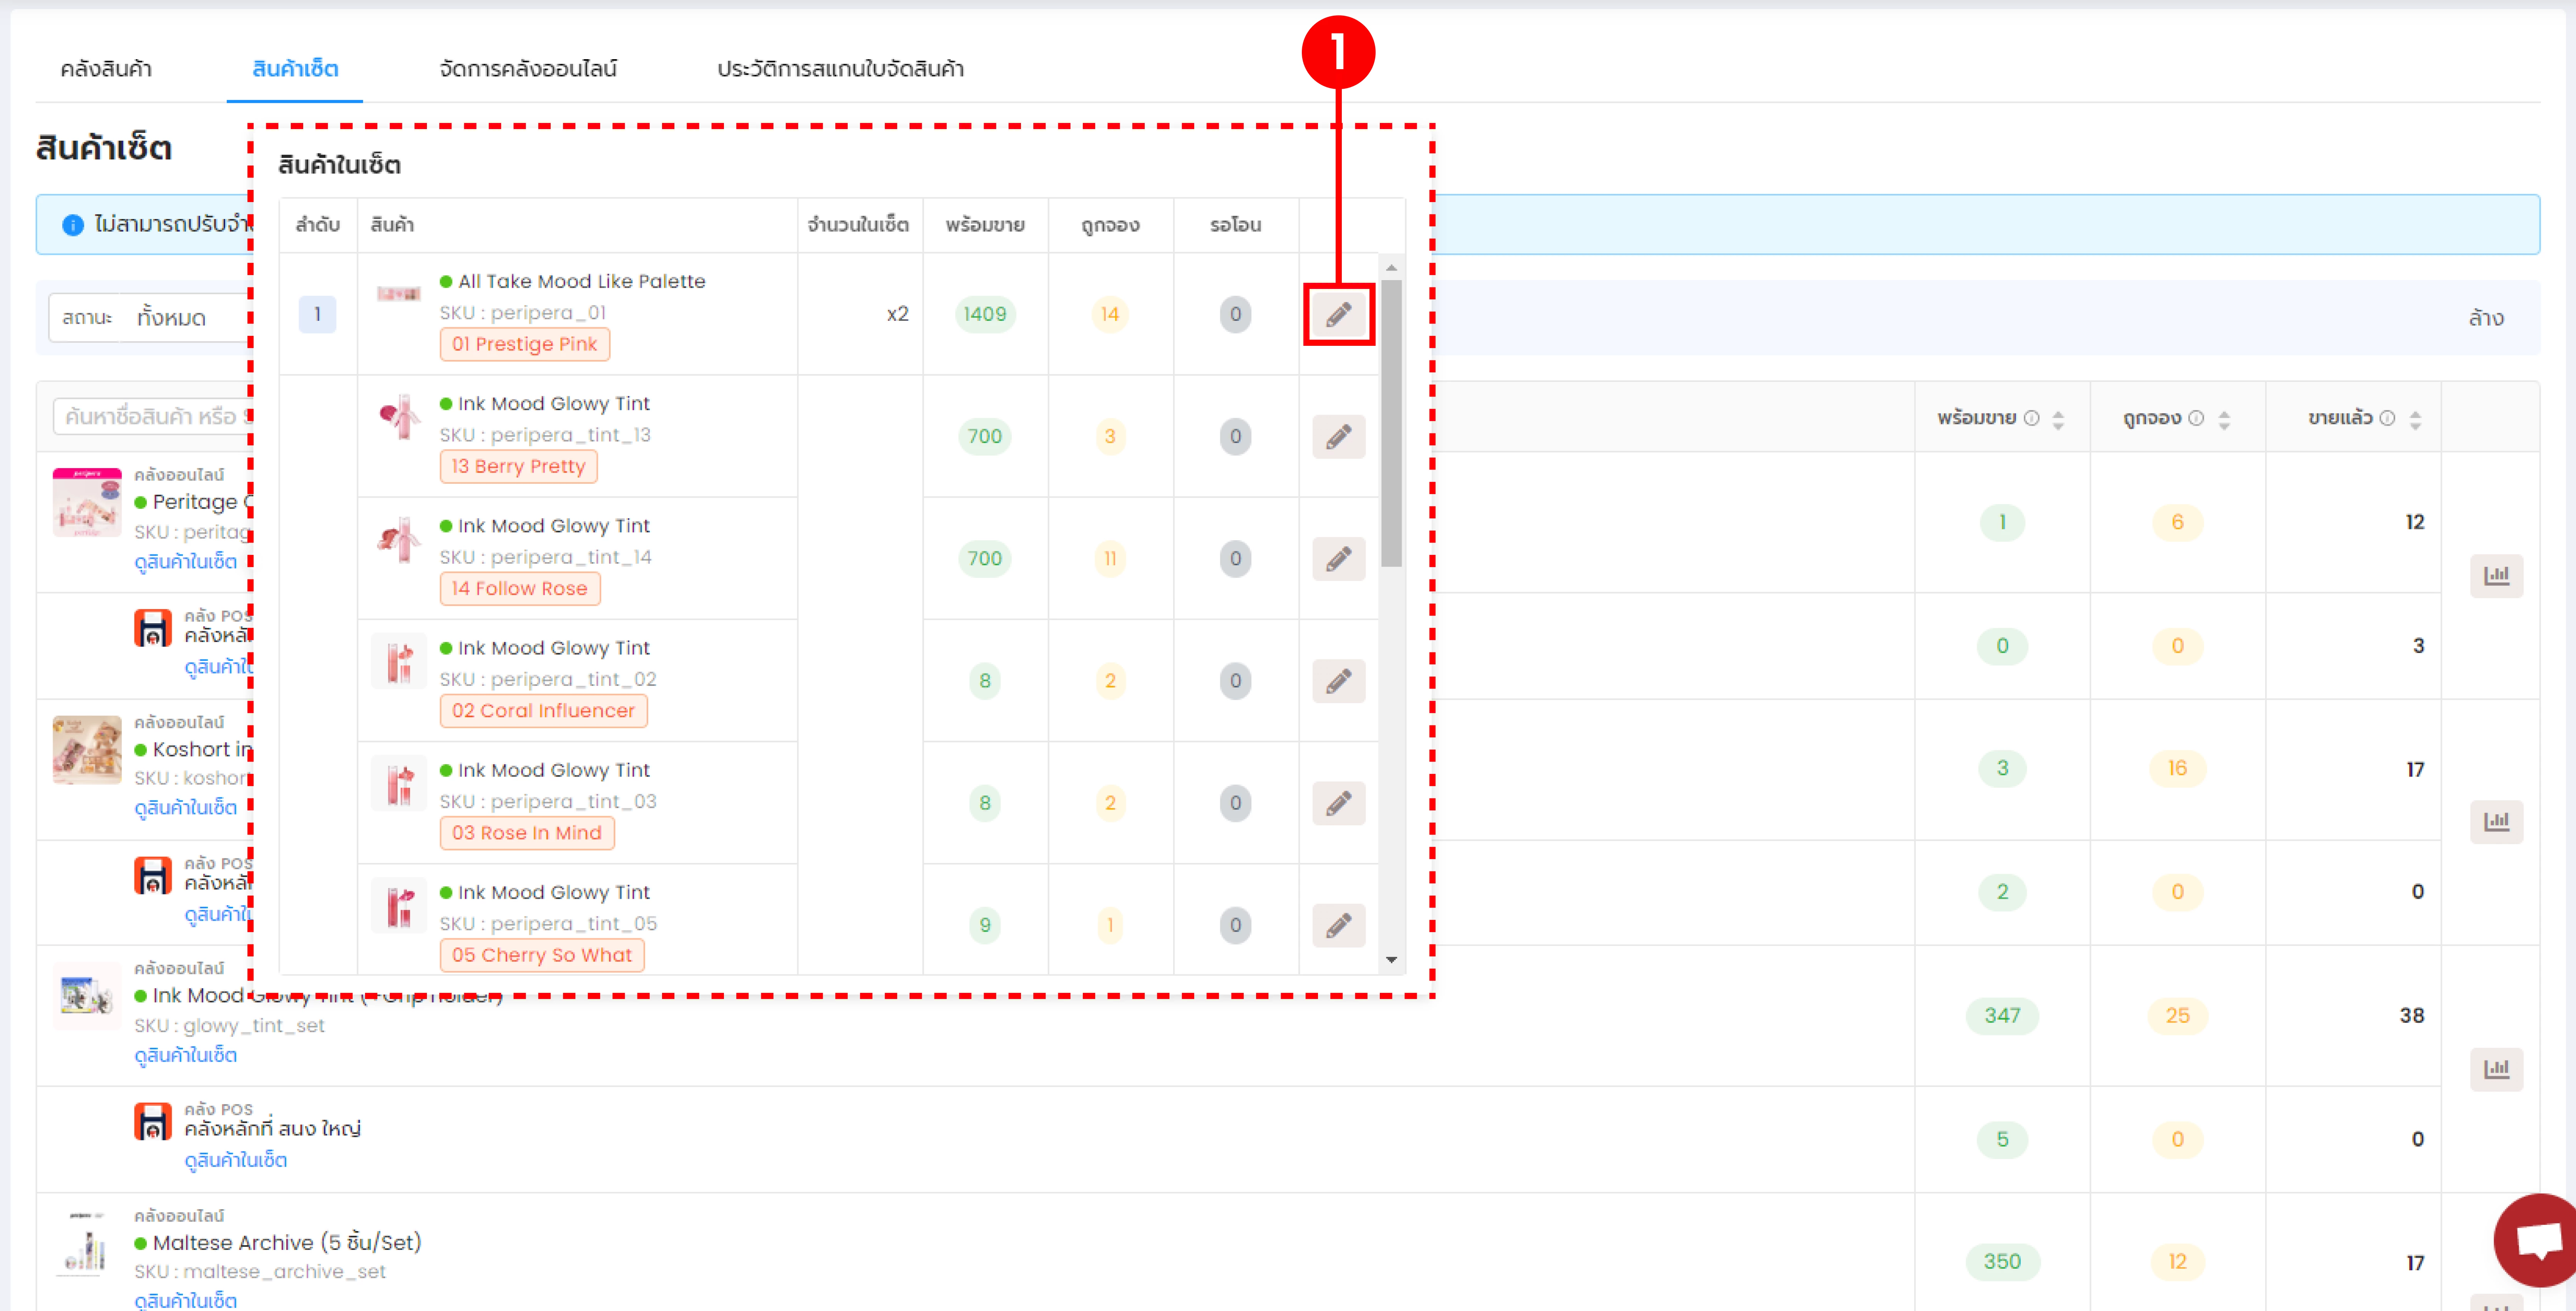
Task: Open the chart icon for the Koshort set
Action: click(2496, 821)
